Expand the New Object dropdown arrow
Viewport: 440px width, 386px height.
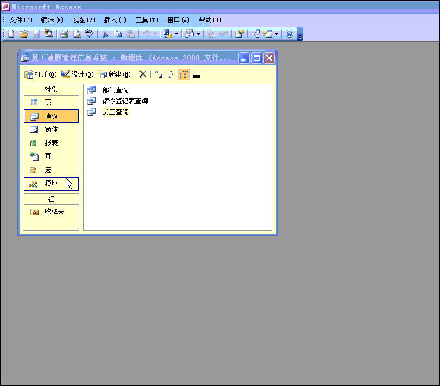[x=276, y=34]
